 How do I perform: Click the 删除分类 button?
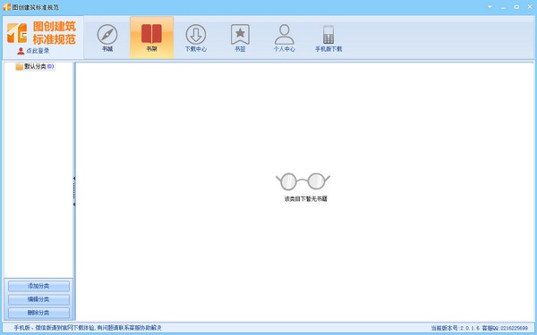(38, 313)
